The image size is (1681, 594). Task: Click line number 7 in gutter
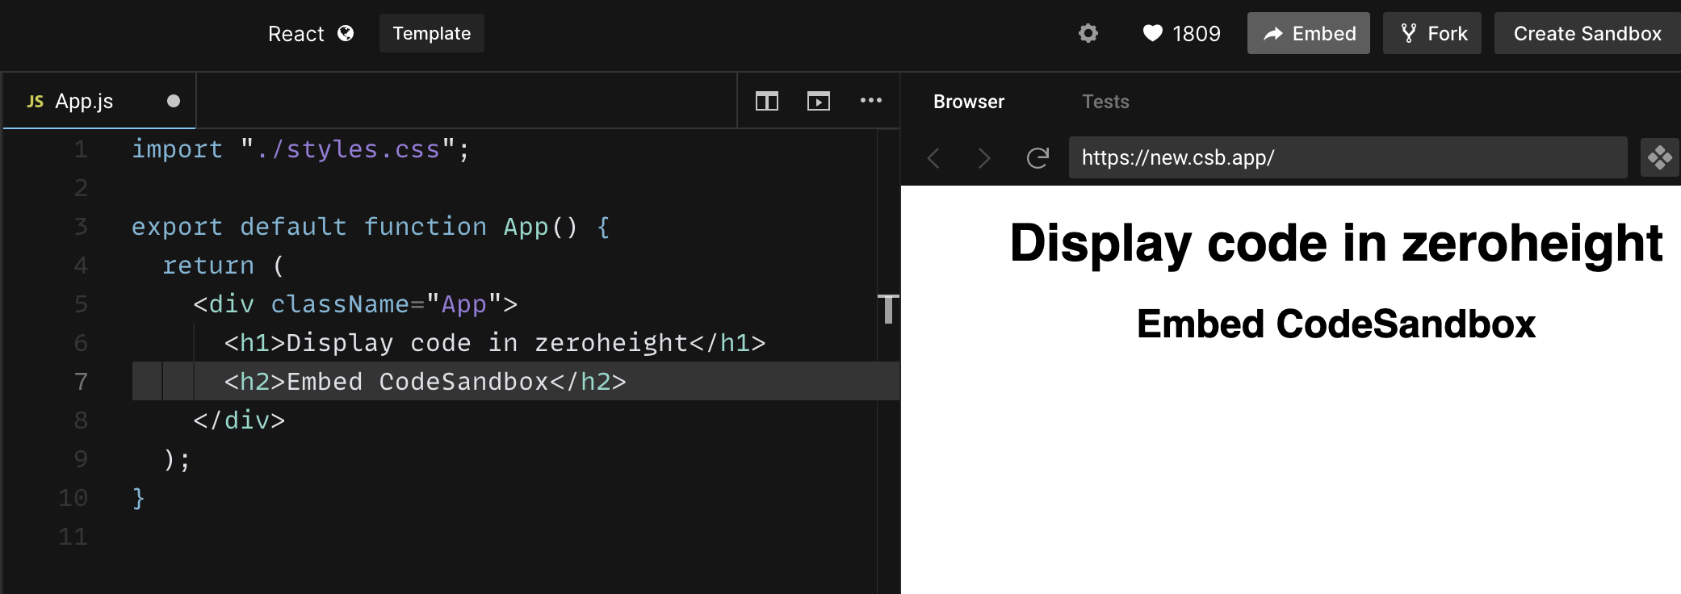[x=81, y=382]
